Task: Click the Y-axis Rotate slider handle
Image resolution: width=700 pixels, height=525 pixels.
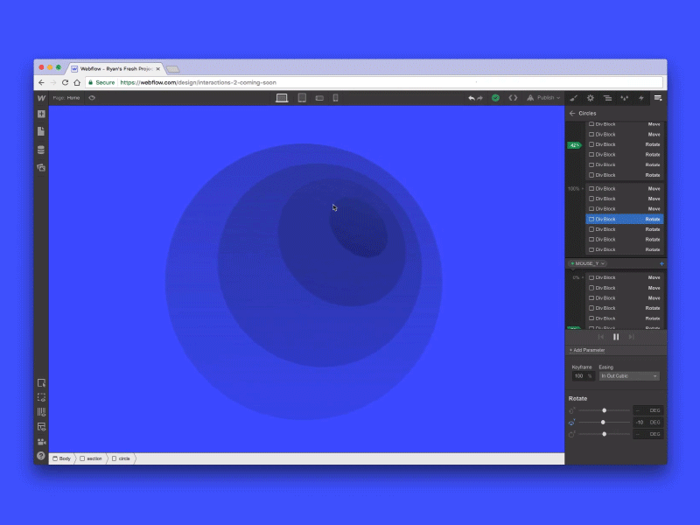Action: tap(604, 422)
